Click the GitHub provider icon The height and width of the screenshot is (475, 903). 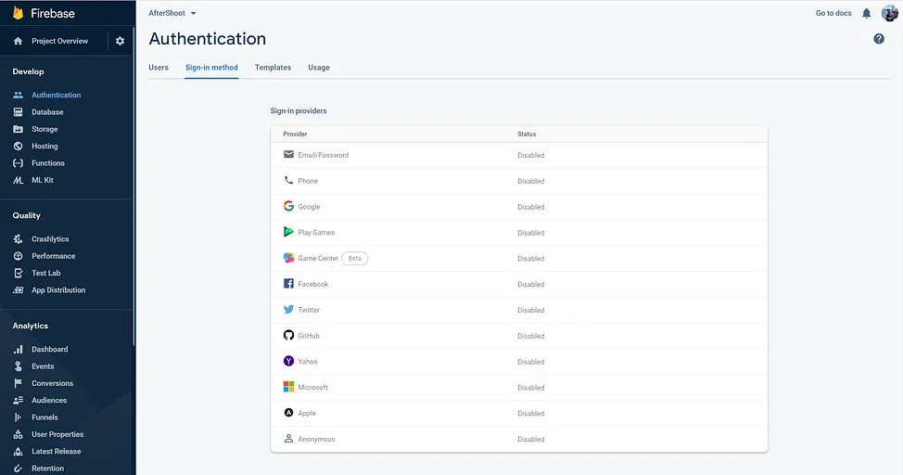coord(288,335)
